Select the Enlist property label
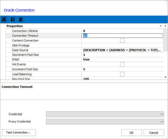This screenshot has height=139, width=168. (x=16, y=59)
